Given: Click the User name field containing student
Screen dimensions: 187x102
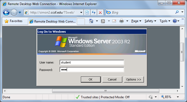Looking at the screenshot, I should coord(92,62).
